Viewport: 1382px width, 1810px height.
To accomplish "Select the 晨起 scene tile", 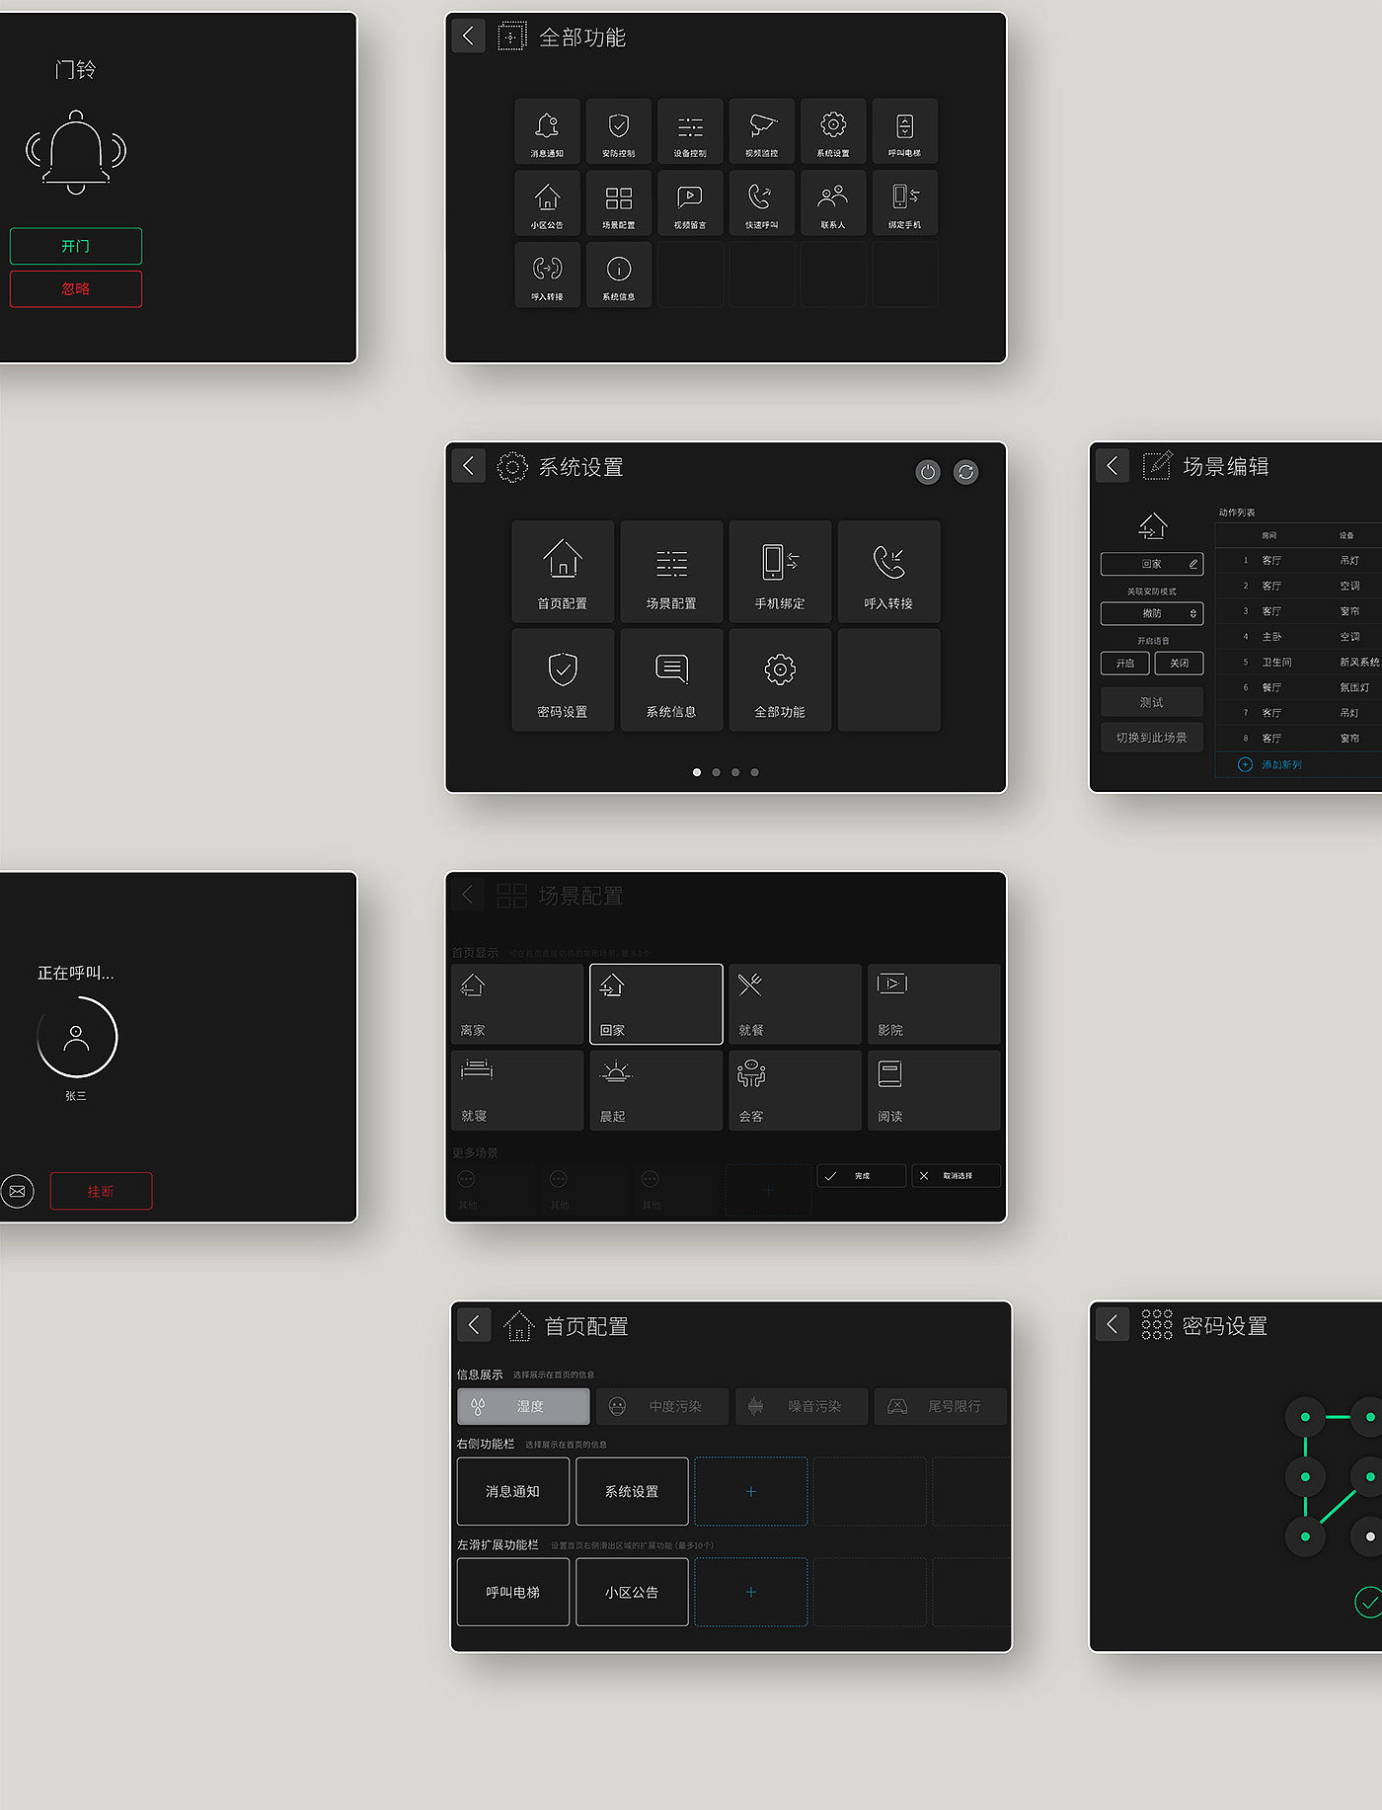I will point(656,1090).
